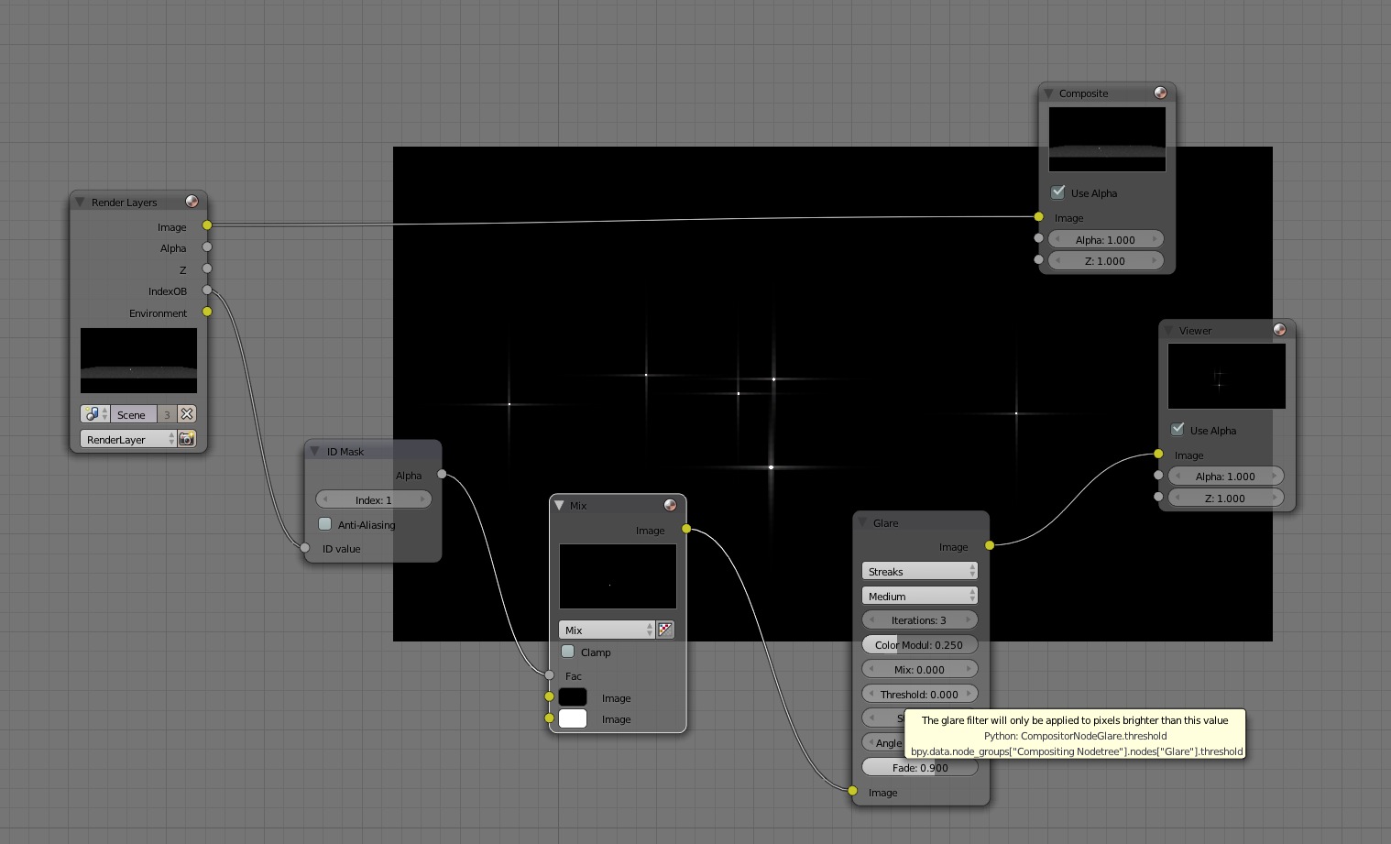Click the Mix: 0.000 field in Glare
This screenshot has height=844, width=1391.
tap(920, 670)
